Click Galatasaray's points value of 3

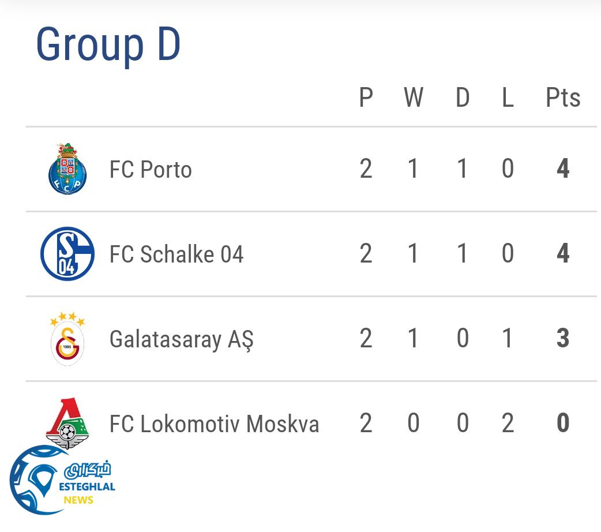tap(563, 339)
